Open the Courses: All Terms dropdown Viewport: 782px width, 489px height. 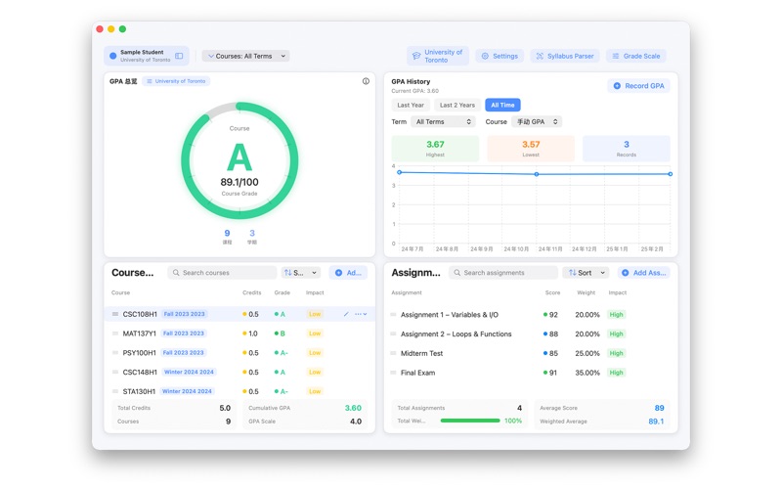click(x=246, y=56)
